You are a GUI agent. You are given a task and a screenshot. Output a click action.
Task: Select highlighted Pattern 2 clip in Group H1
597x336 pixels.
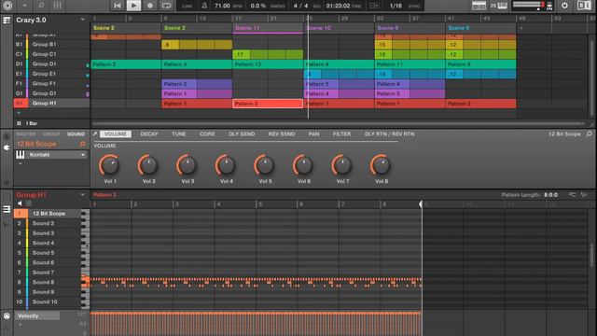tap(268, 104)
